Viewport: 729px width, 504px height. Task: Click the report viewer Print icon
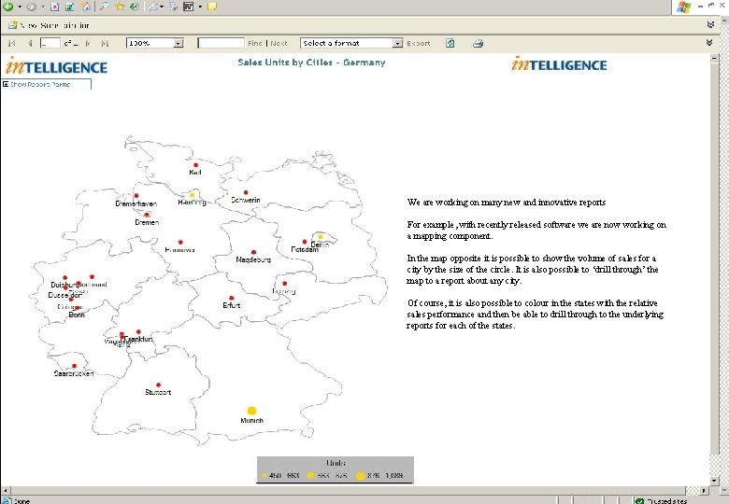click(x=478, y=44)
